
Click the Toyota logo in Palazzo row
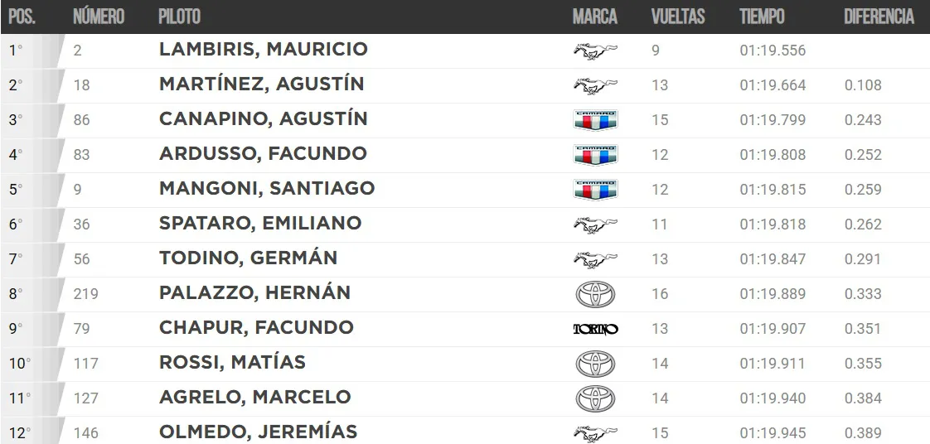coord(595,294)
